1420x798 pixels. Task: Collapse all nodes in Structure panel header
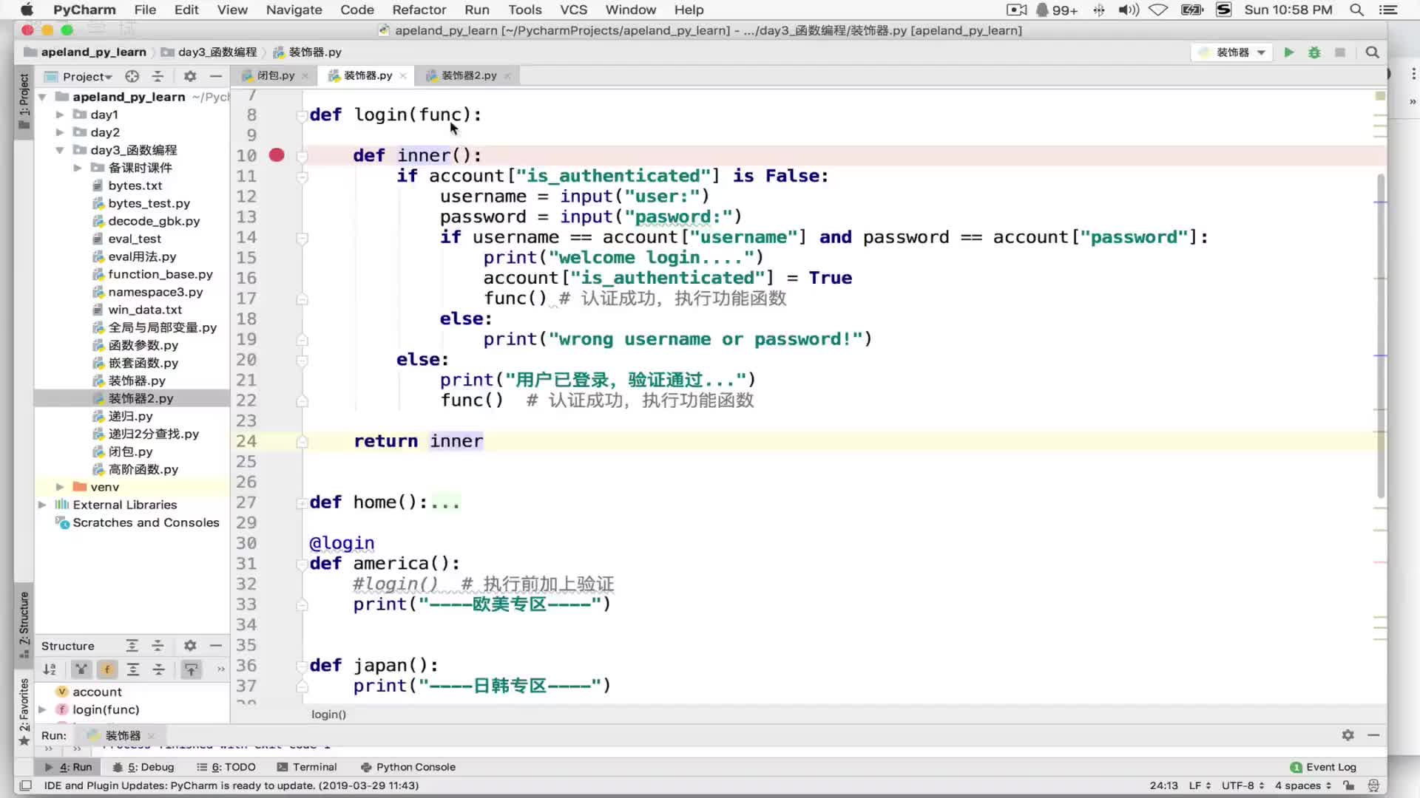158,646
